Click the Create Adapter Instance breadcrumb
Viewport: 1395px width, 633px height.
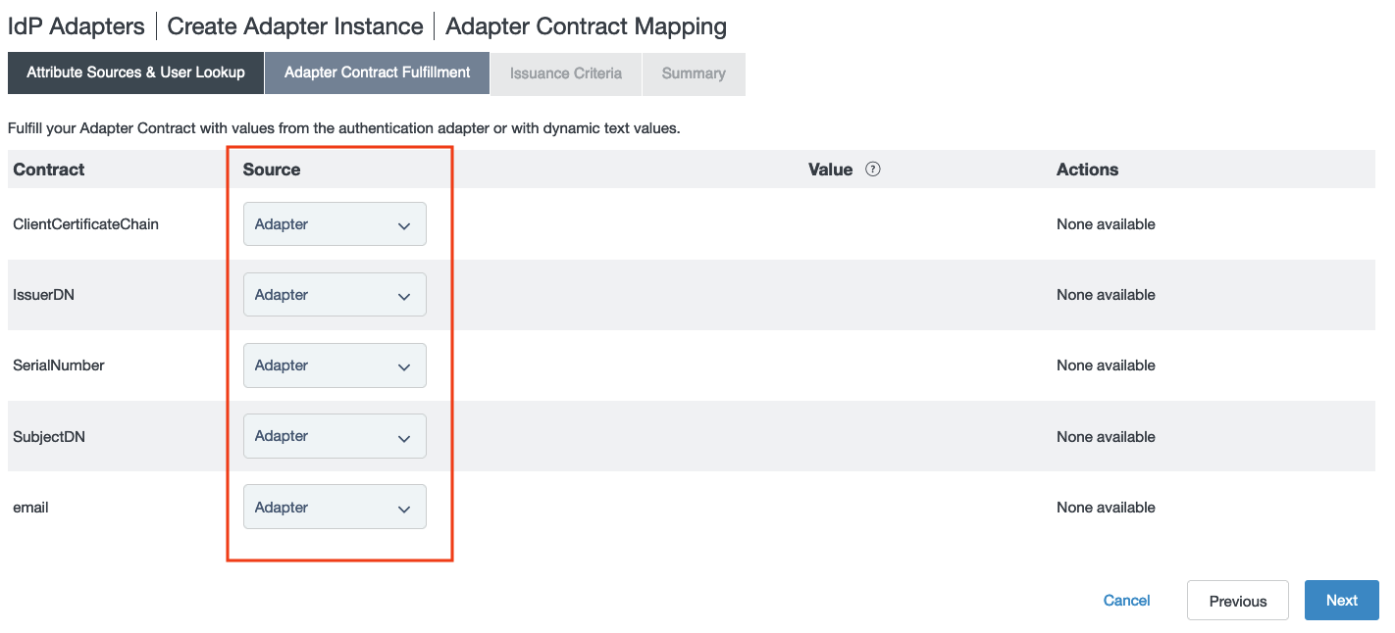click(x=295, y=26)
